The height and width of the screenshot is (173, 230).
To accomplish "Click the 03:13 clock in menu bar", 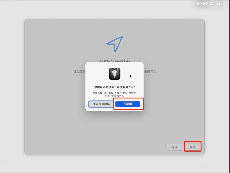I will pos(220,4).
